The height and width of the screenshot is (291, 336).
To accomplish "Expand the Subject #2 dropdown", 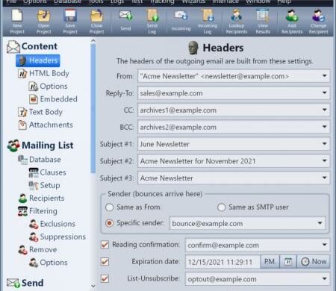I will (x=324, y=160).
